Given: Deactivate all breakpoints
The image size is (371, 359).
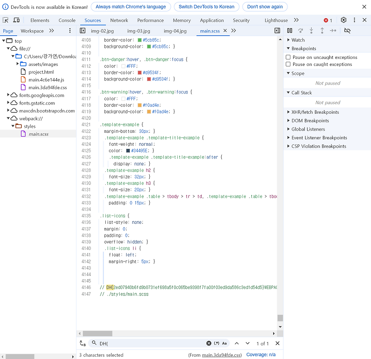Looking at the screenshot, I should (347, 30).
